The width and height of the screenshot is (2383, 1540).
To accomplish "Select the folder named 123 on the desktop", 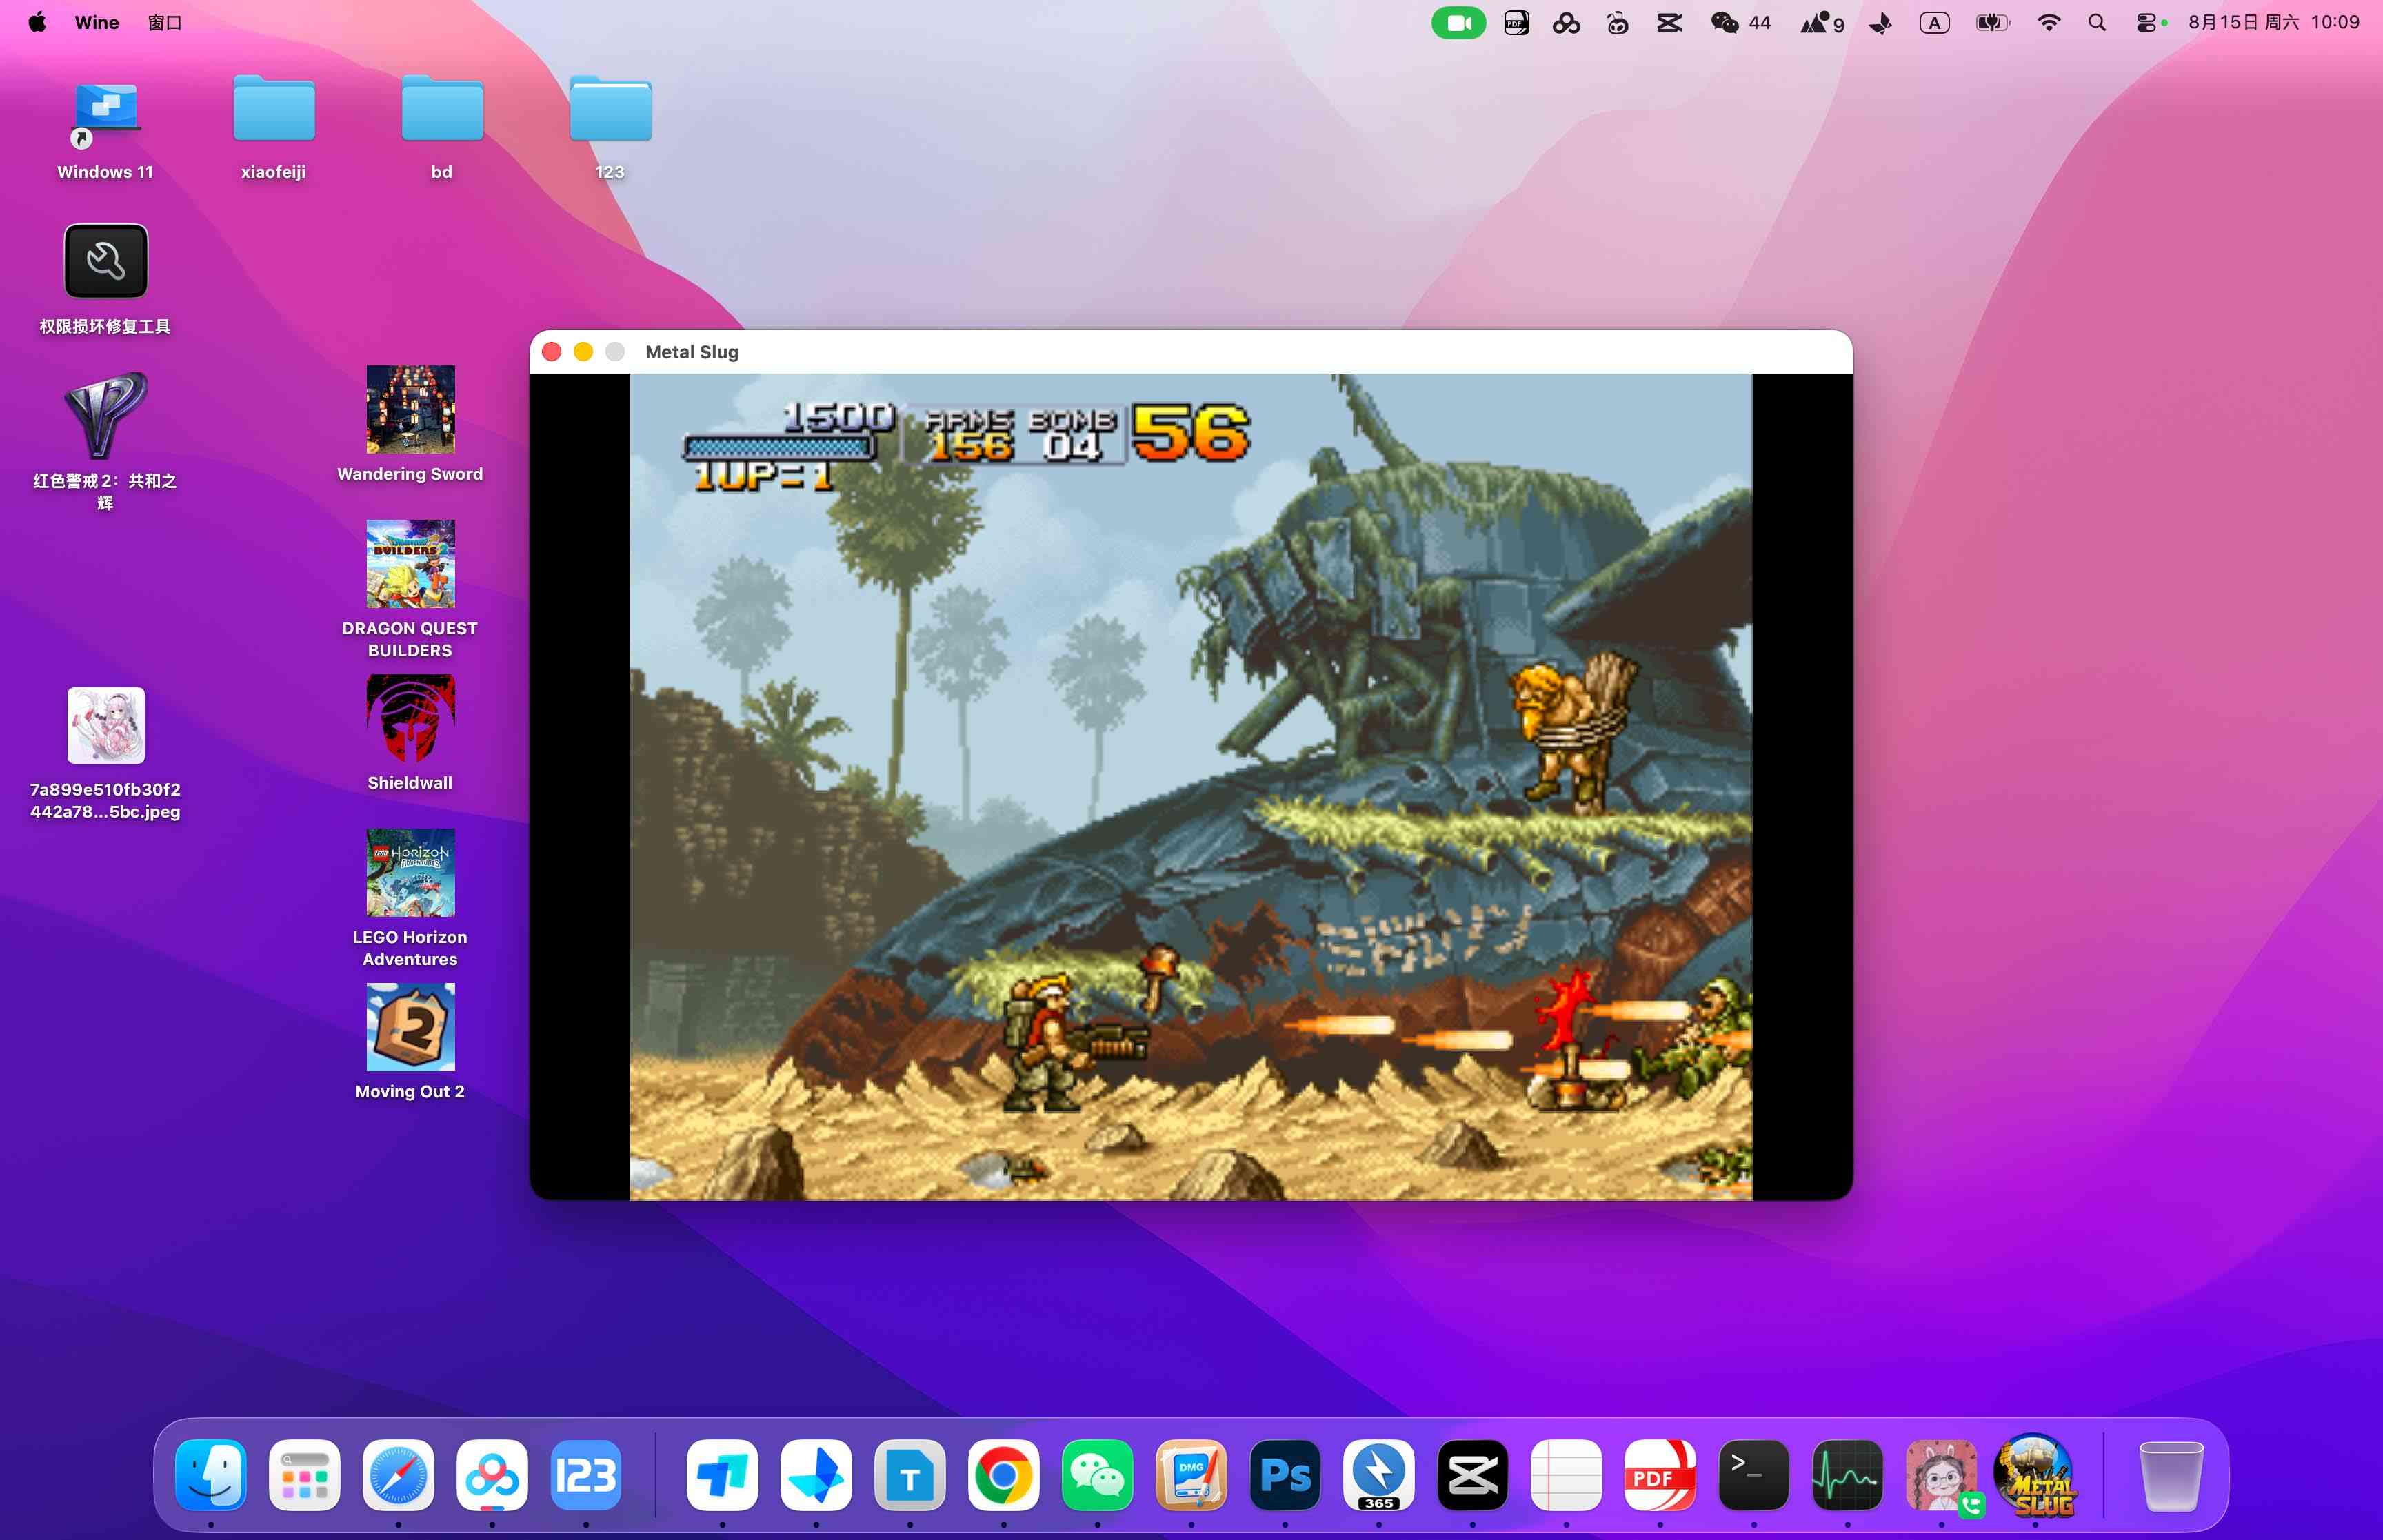I will 610,109.
